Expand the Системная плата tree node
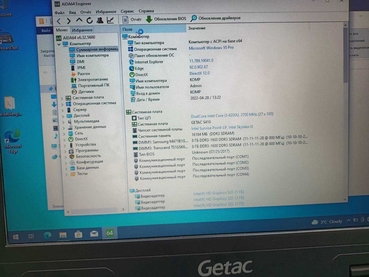Screen dimensions: 369x277 pyautogui.click(x=62, y=98)
